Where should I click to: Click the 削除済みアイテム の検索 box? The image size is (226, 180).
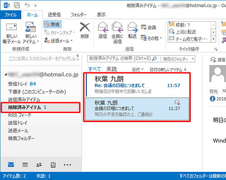(x=120, y=59)
